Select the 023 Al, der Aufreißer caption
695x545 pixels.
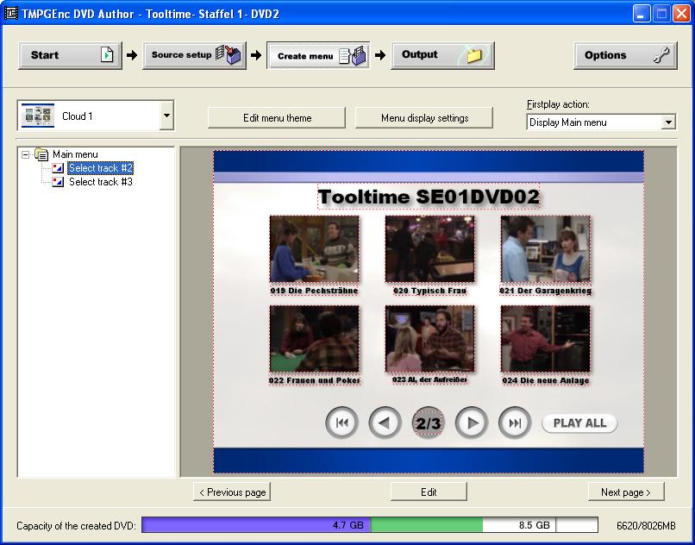coord(429,379)
